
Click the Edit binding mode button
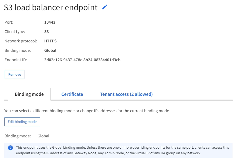pos(22,122)
